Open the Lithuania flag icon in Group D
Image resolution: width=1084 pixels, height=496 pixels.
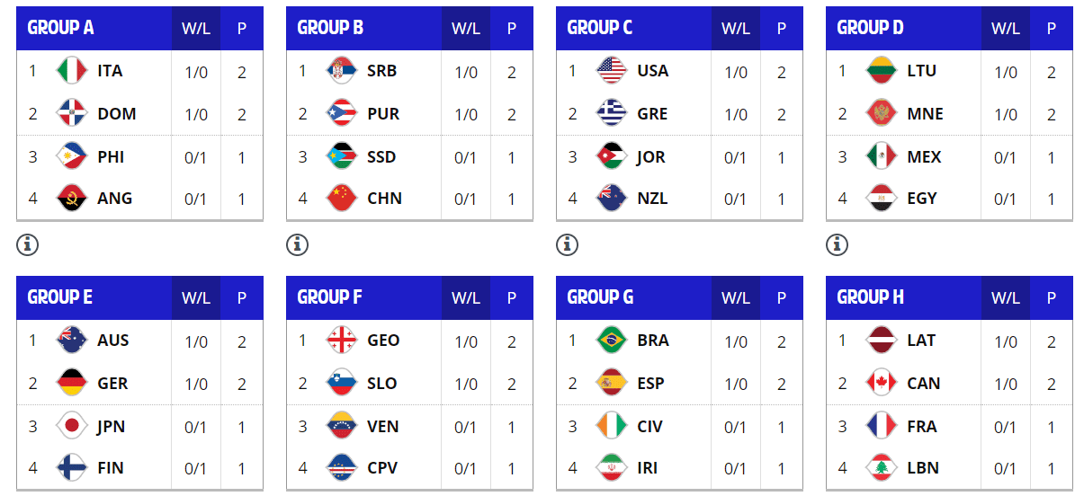(x=882, y=71)
